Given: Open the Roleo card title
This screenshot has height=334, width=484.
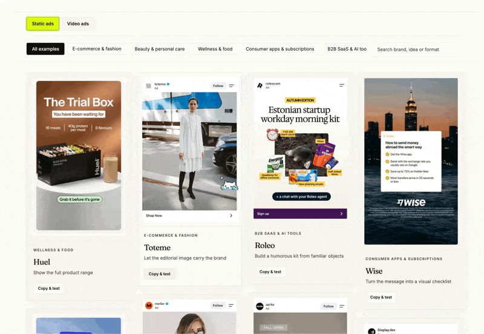Looking at the screenshot, I should click(x=265, y=246).
